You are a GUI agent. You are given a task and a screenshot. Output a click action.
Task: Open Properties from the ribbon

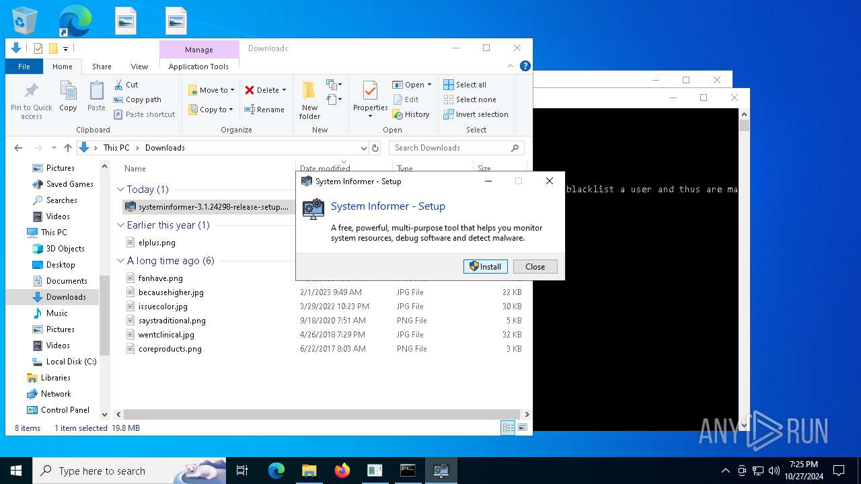pyautogui.click(x=371, y=99)
